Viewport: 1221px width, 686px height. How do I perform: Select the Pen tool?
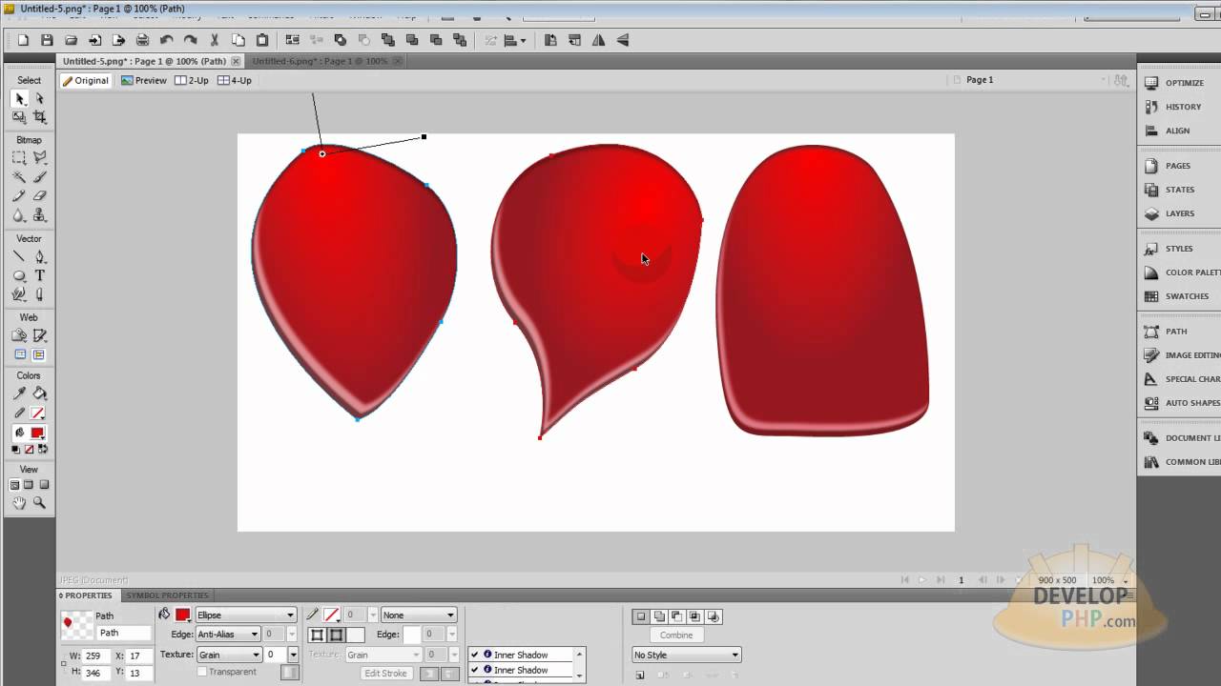(38, 256)
